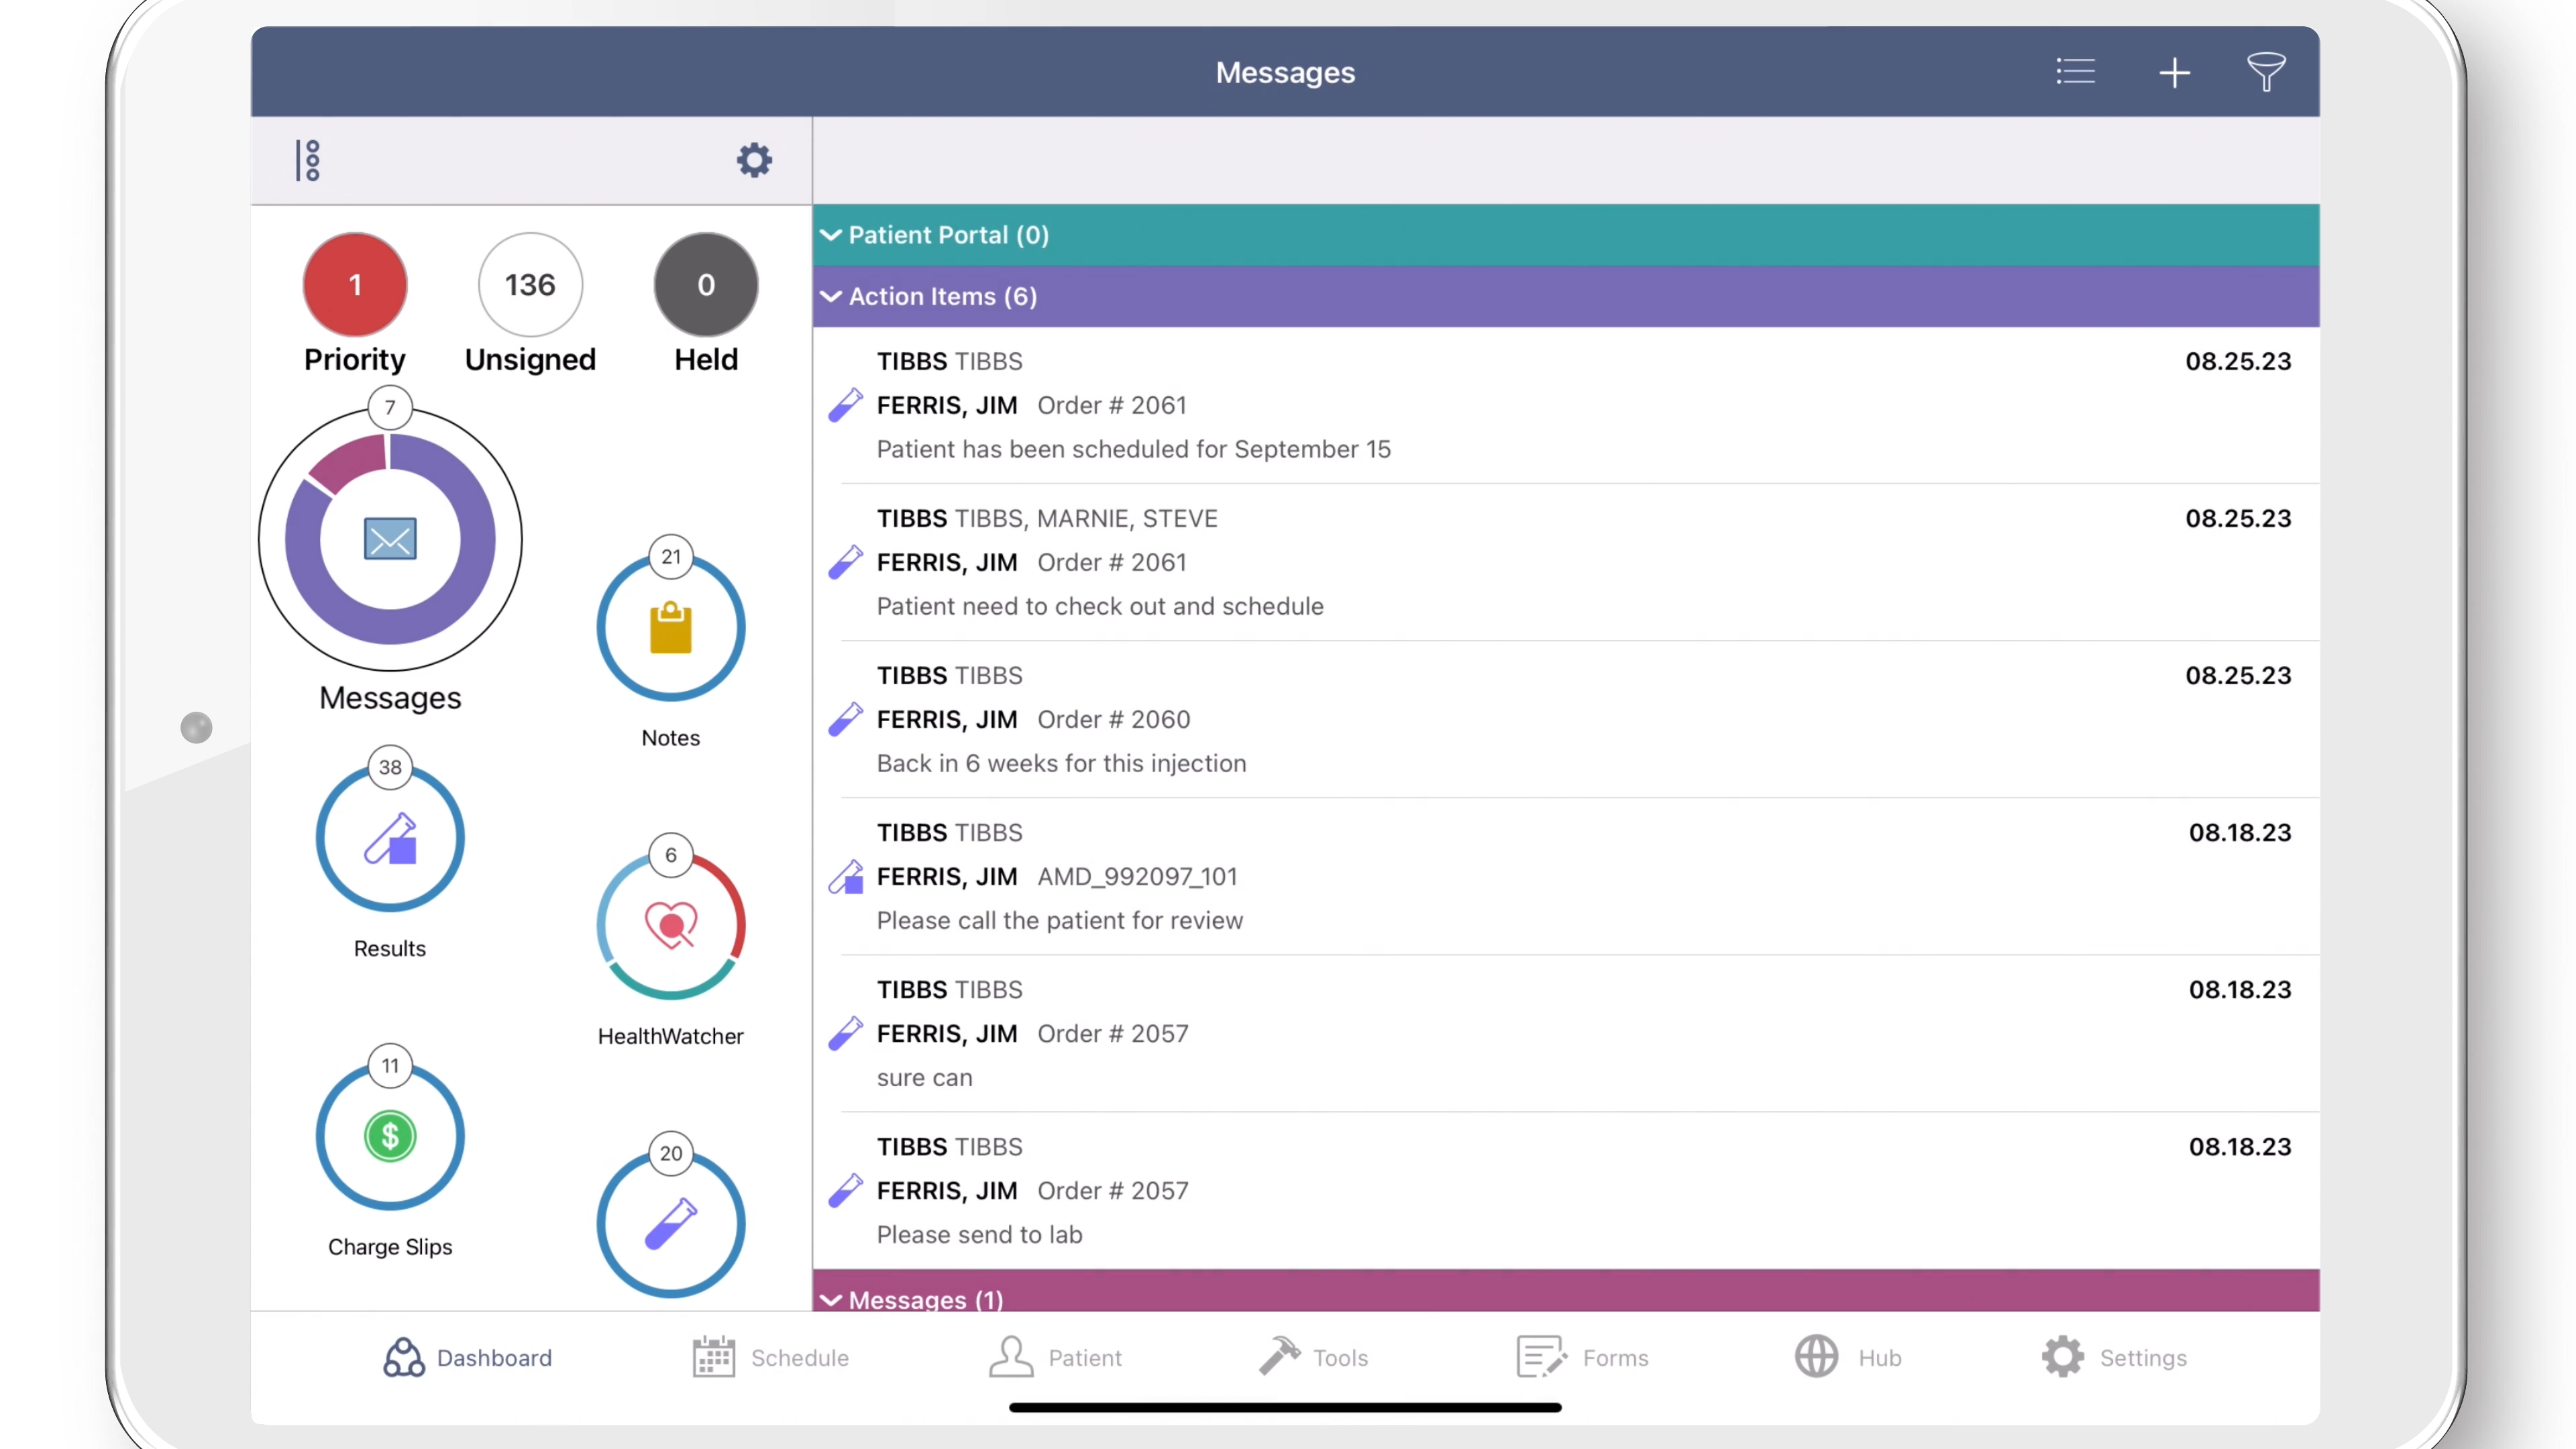Click the HealthWatcher label

(671, 1036)
